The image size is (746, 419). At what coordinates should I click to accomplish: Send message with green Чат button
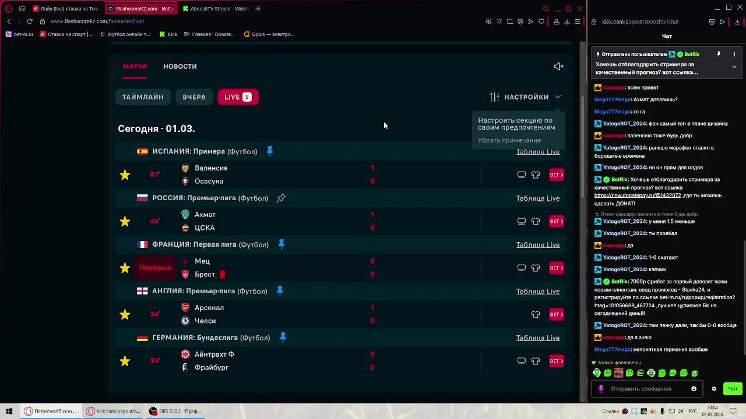[733, 389]
